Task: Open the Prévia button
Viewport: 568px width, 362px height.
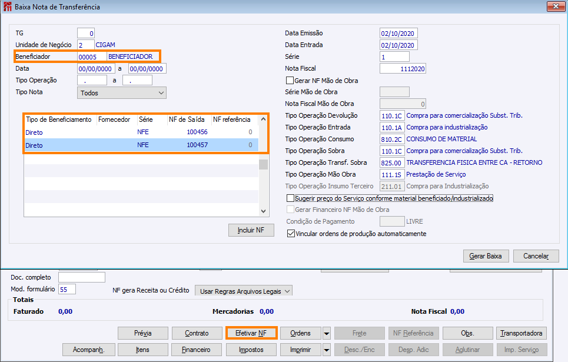Action: (x=143, y=333)
